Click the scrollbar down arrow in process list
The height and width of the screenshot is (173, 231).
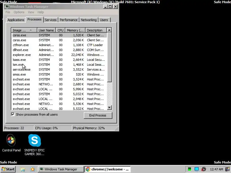coord(109,108)
